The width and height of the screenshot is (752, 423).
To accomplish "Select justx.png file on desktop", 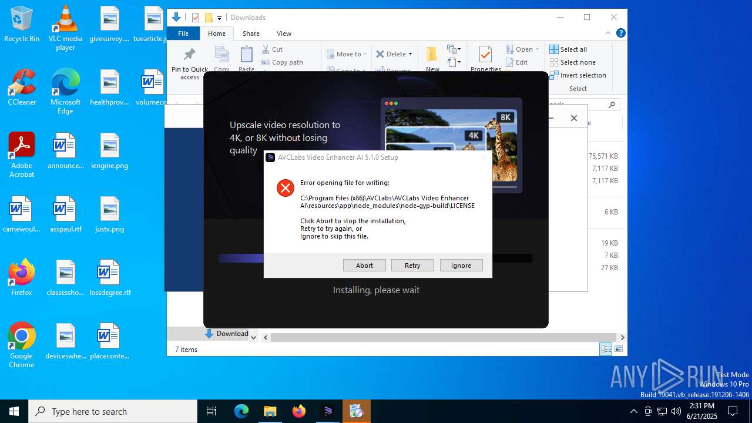I will coord(109,214).
